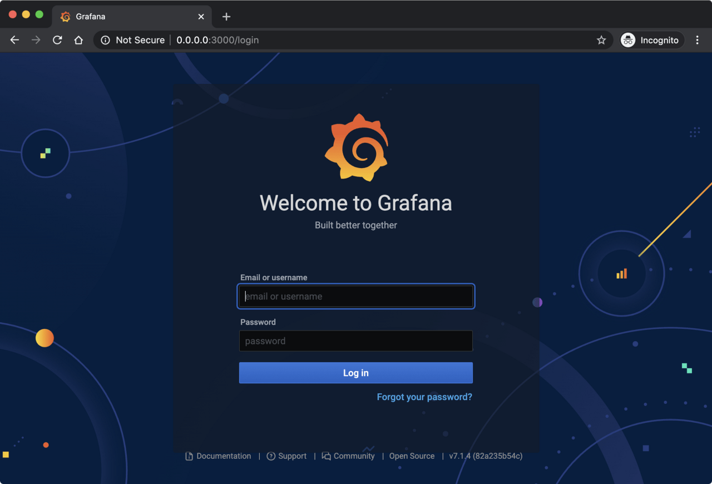Focus the Email or username field
Image resolution: width=712 pixels, height=484 pixels.
click(x=356, y=296)
